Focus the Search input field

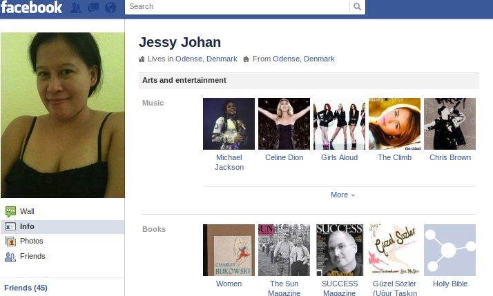(x=238, y=7)
